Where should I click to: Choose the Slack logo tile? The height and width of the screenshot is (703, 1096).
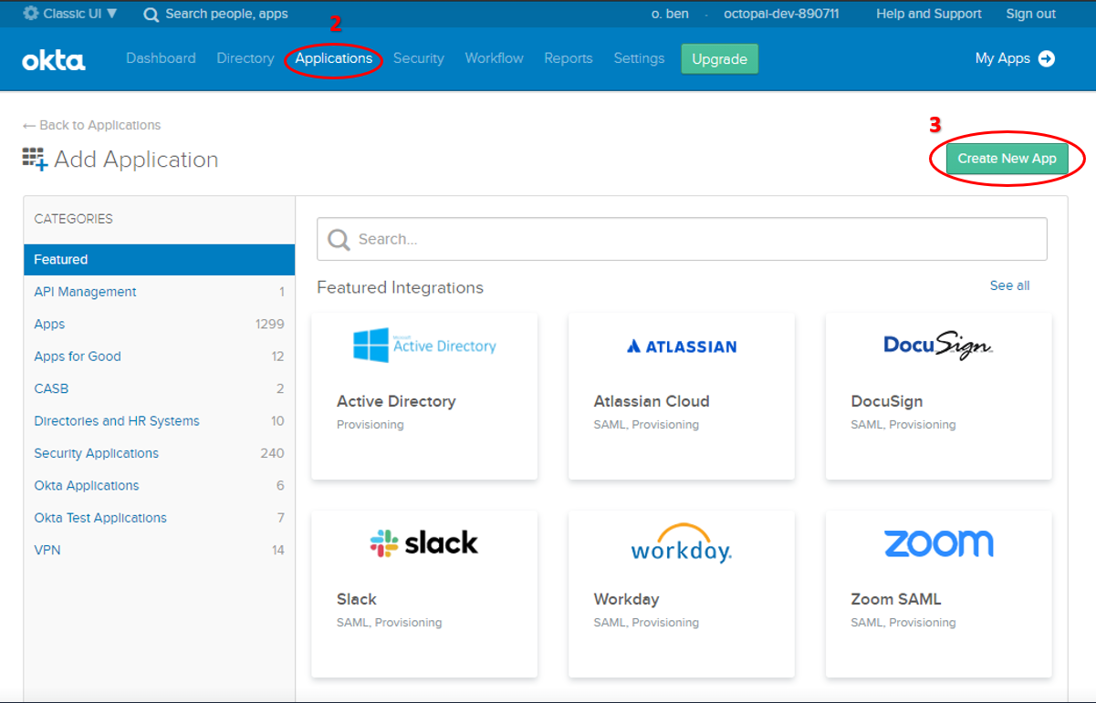[x=424, y=543]
